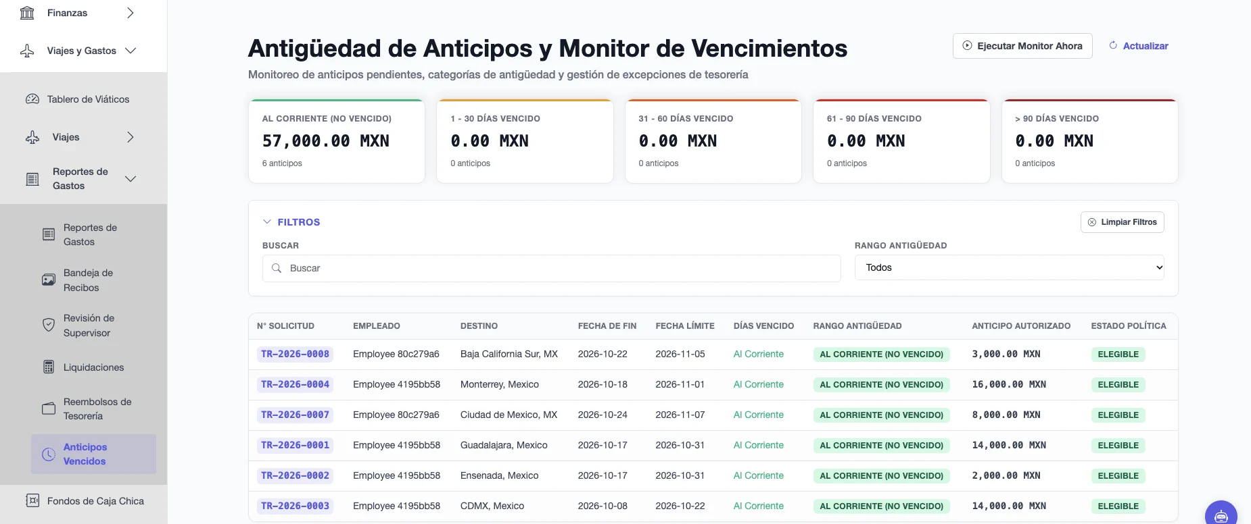This screenshot has height=524, width=1251.
Task: Click the Al Corriente (No Vencido) summary card
Action: tap(337, 141)
